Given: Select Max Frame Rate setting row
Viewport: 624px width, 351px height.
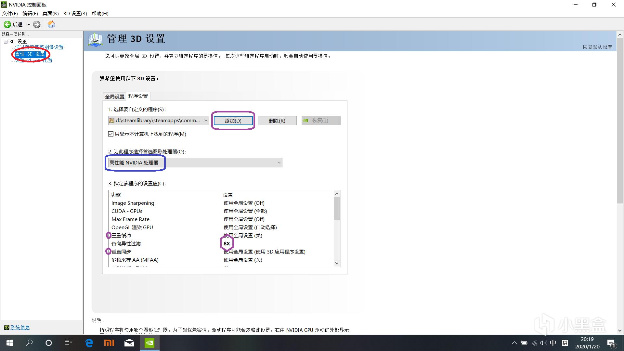Looking at the screenshot, I should pos(221,219).
